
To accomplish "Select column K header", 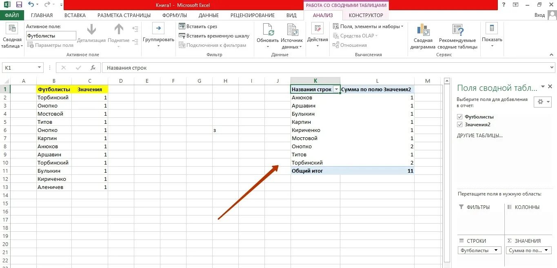I will [315, 81].
